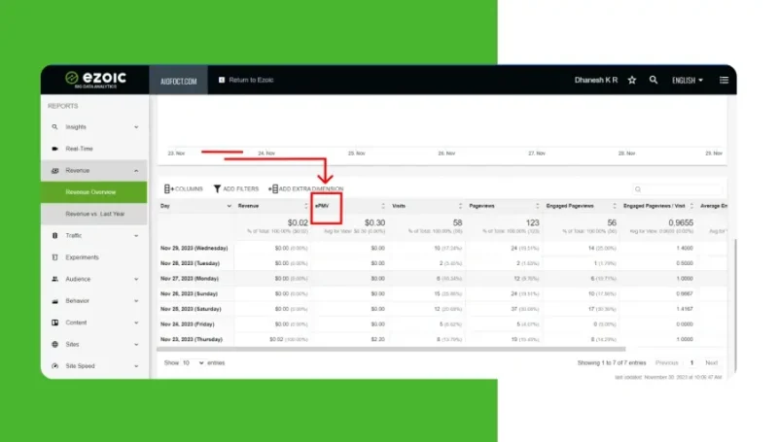Screen dimensions: 778x442
Task: Click the COLUMNS button
Action: point(184,188)
